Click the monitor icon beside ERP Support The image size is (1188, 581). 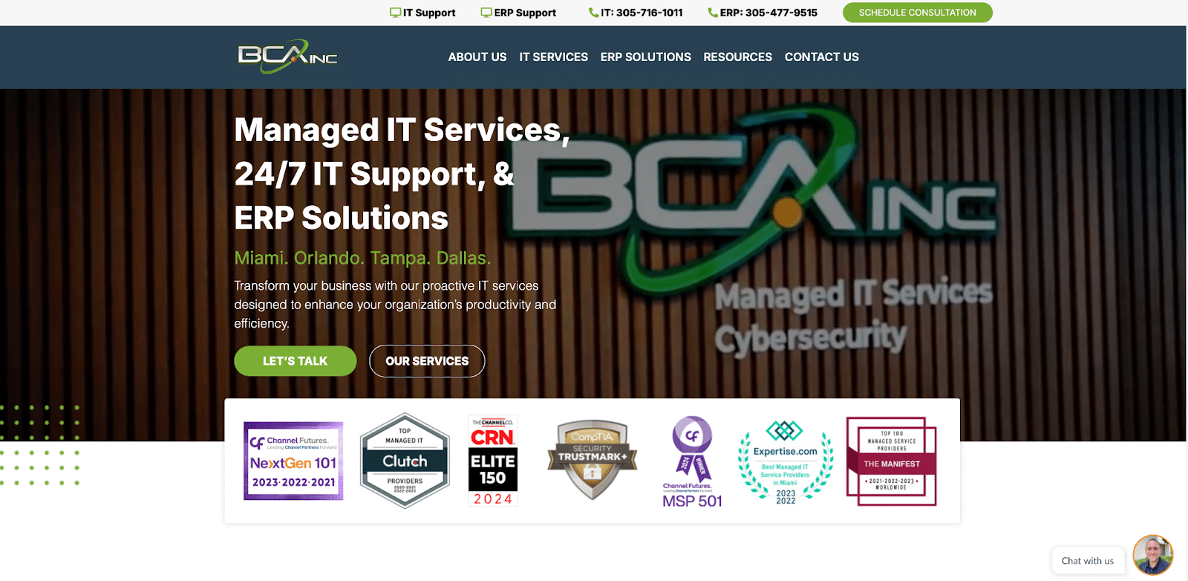pos(486,13)
